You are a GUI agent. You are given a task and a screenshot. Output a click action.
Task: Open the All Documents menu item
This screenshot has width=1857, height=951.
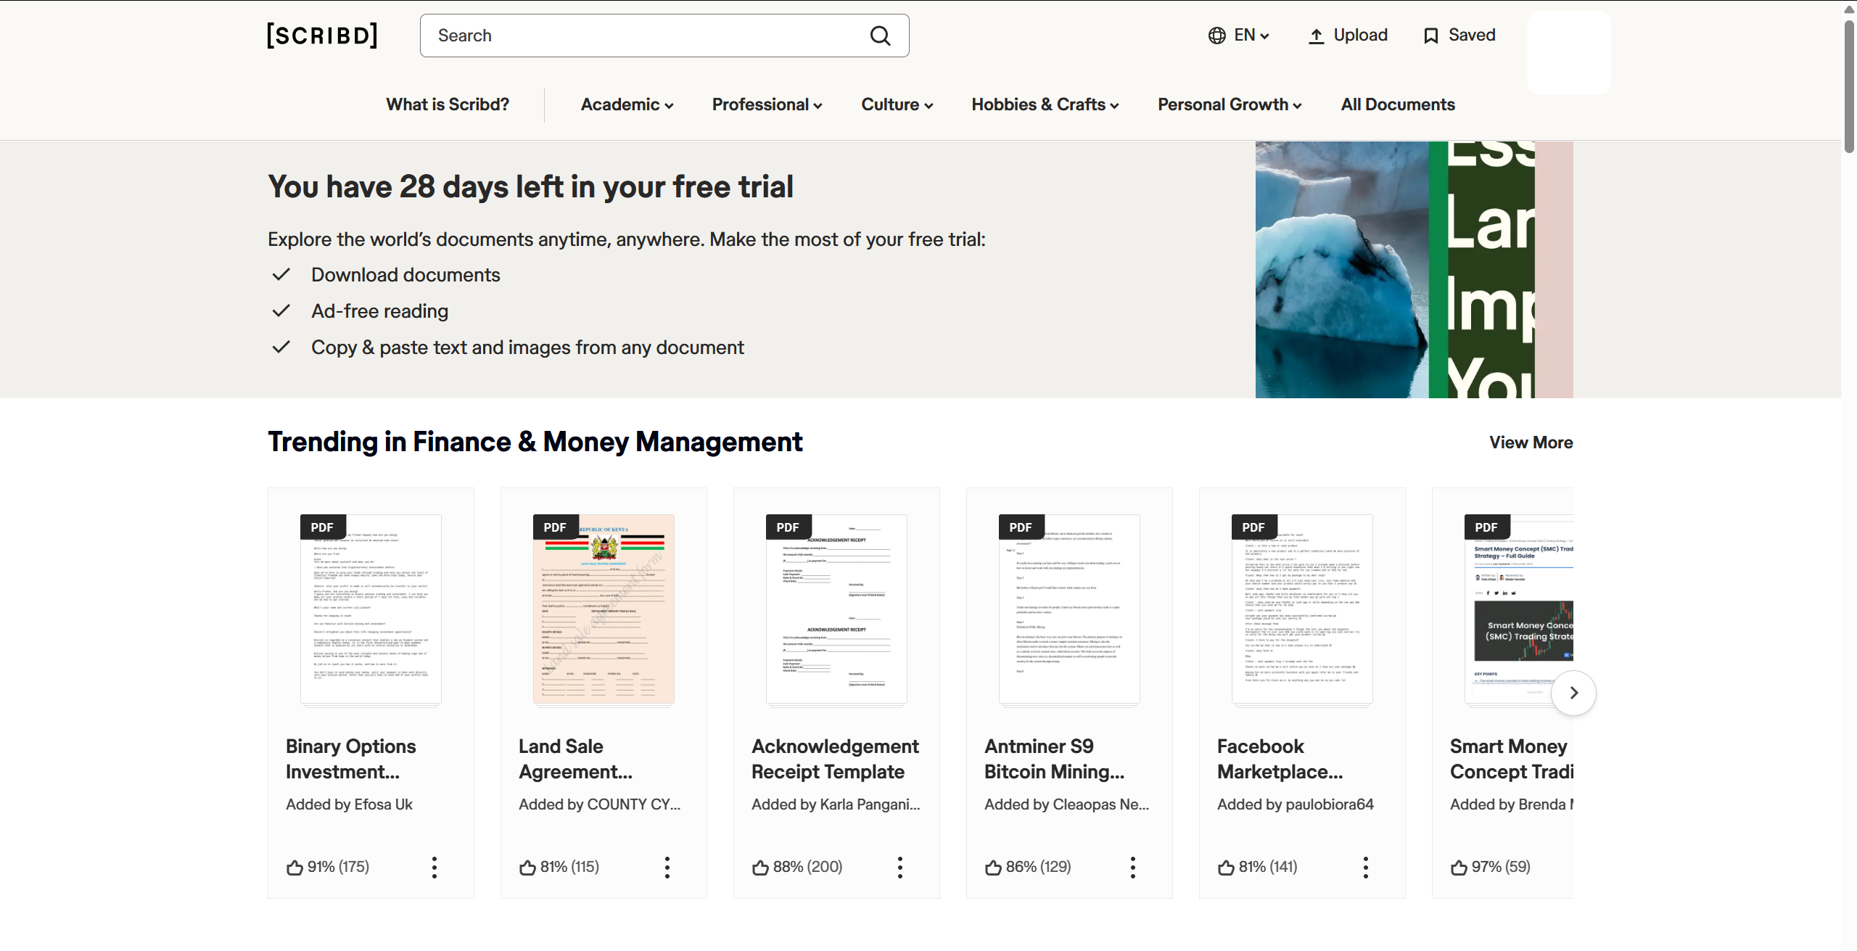(x=1397, y=104)
